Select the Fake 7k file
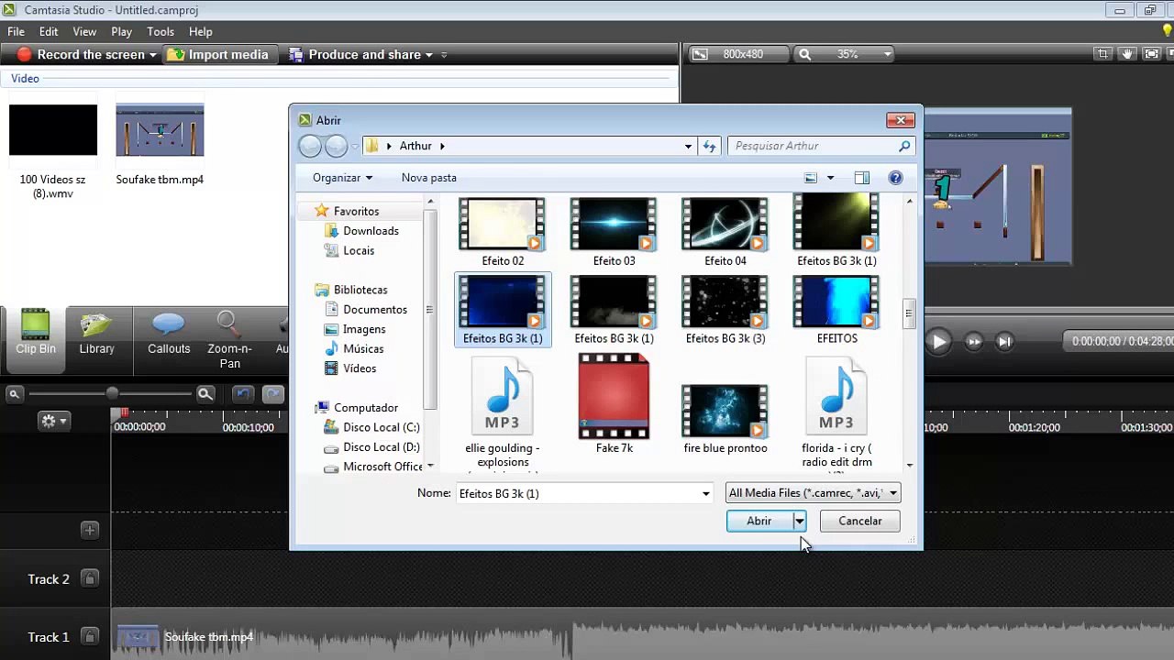The image size is (1174, 660). (614, 404)
